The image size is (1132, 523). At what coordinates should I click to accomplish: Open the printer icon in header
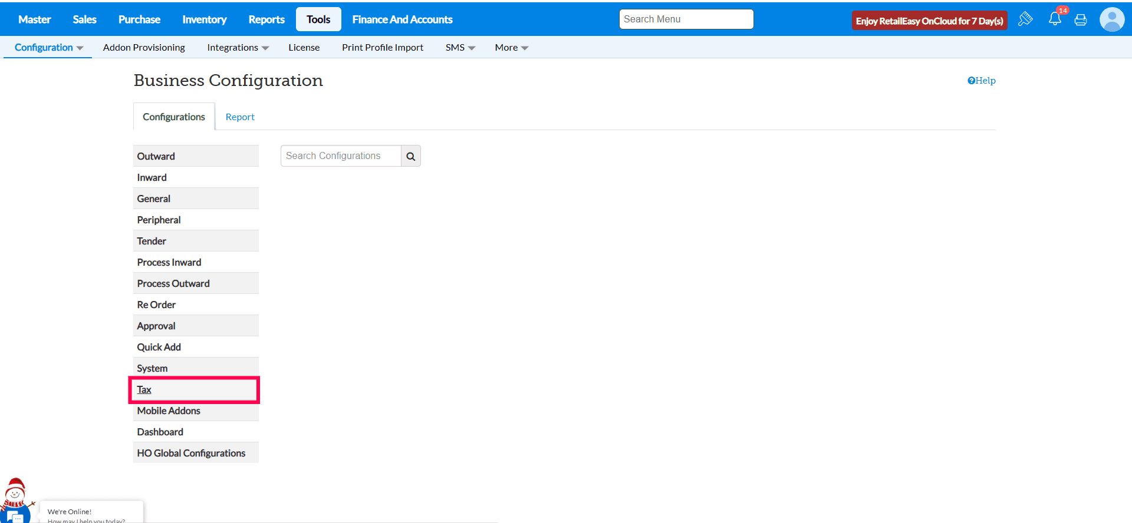[x=1081, y=20]
